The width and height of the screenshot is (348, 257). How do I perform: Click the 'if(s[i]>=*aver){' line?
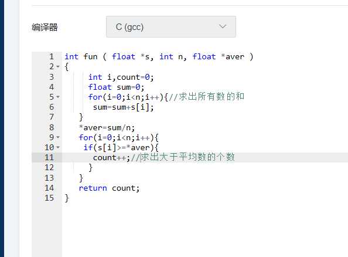(121, 147)
